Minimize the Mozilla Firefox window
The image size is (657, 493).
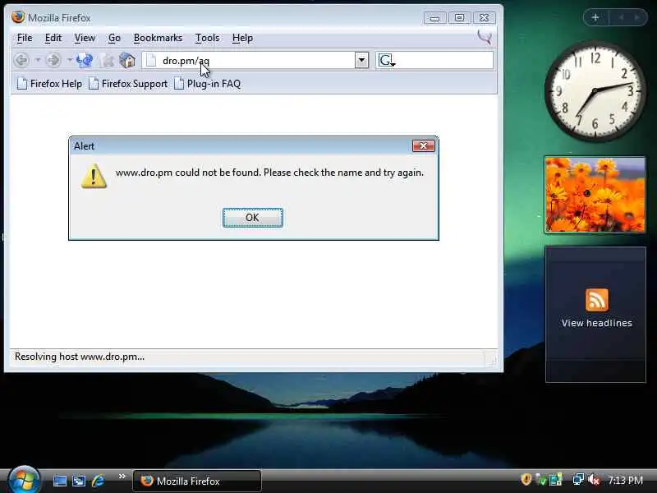pos(434,18)
